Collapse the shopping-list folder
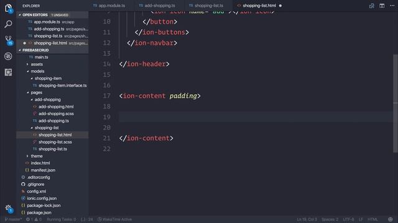 [x=47, y=128]
